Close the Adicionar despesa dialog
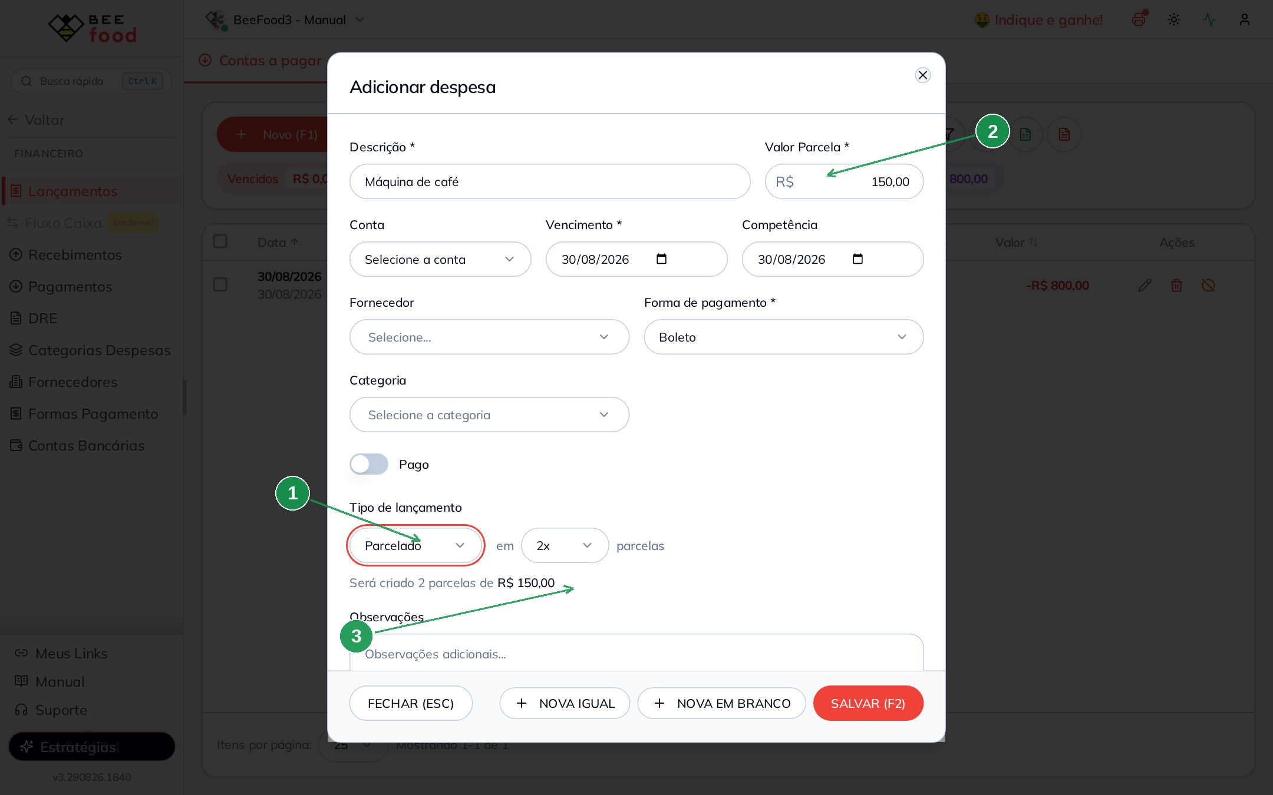Viewport: 1273px width, 795px height. coord(923,75)
